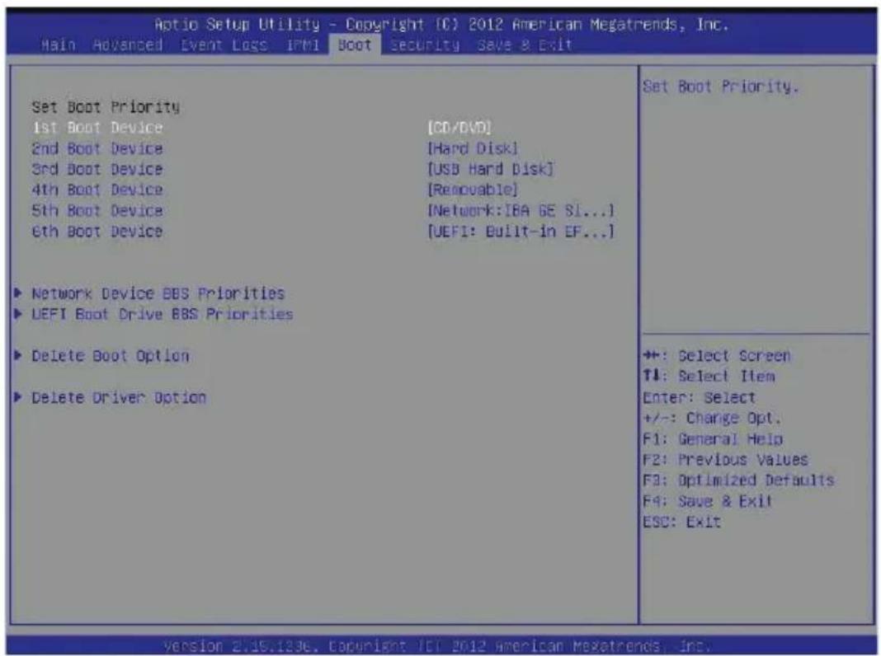Click the Boot tab
881x656 pixels.
(355, 45)
